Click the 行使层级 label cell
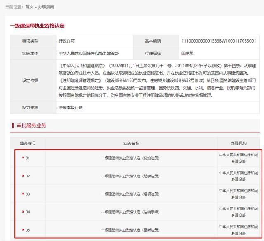The width and height of the screenshot is (264, 241). coord(156,53)
